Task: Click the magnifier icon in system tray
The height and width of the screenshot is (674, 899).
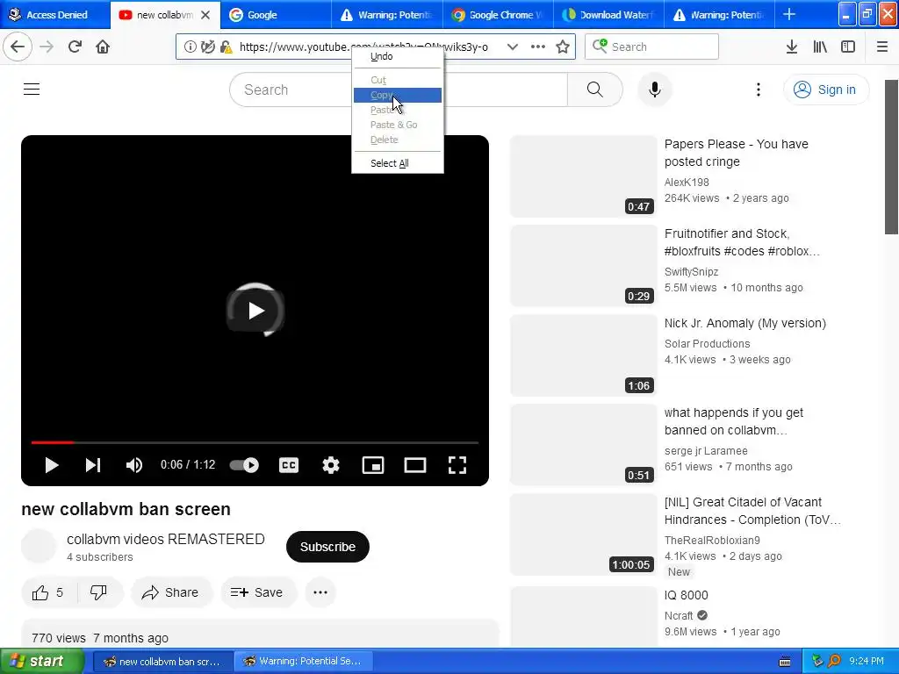Action: tap(834, 662)
